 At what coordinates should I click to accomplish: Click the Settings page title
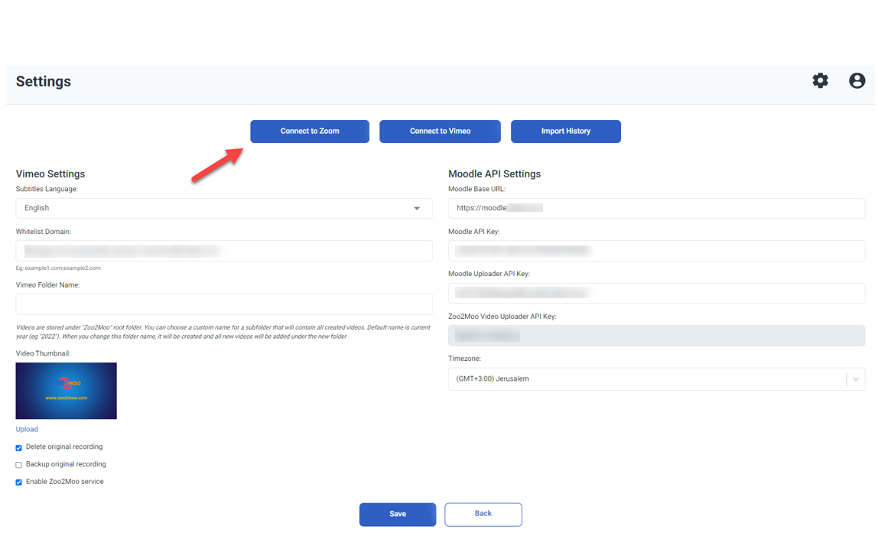click(x=44, y=81)
